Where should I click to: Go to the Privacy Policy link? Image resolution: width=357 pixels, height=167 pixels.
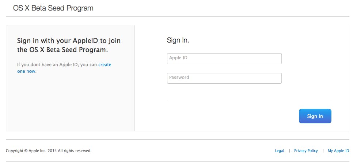[306, 151]
